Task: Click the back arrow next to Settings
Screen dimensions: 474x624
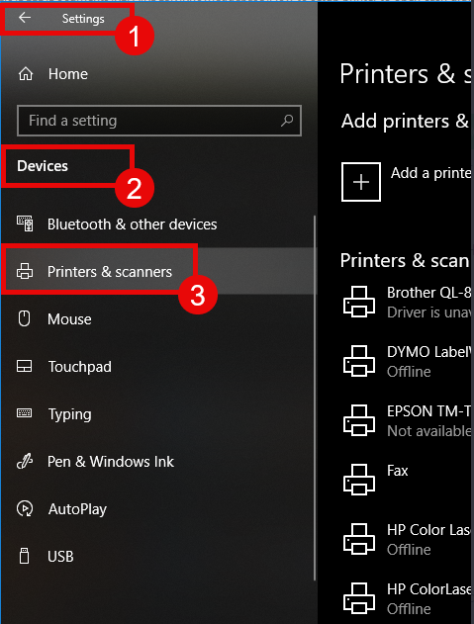Action: click(x=25, y=18)
